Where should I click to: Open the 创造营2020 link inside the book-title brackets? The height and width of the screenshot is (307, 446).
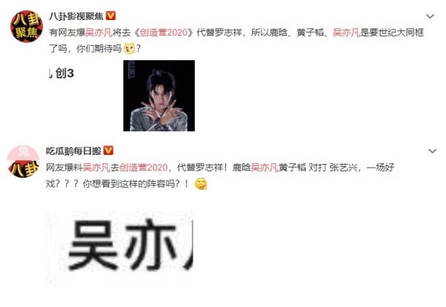click(164, 33)
